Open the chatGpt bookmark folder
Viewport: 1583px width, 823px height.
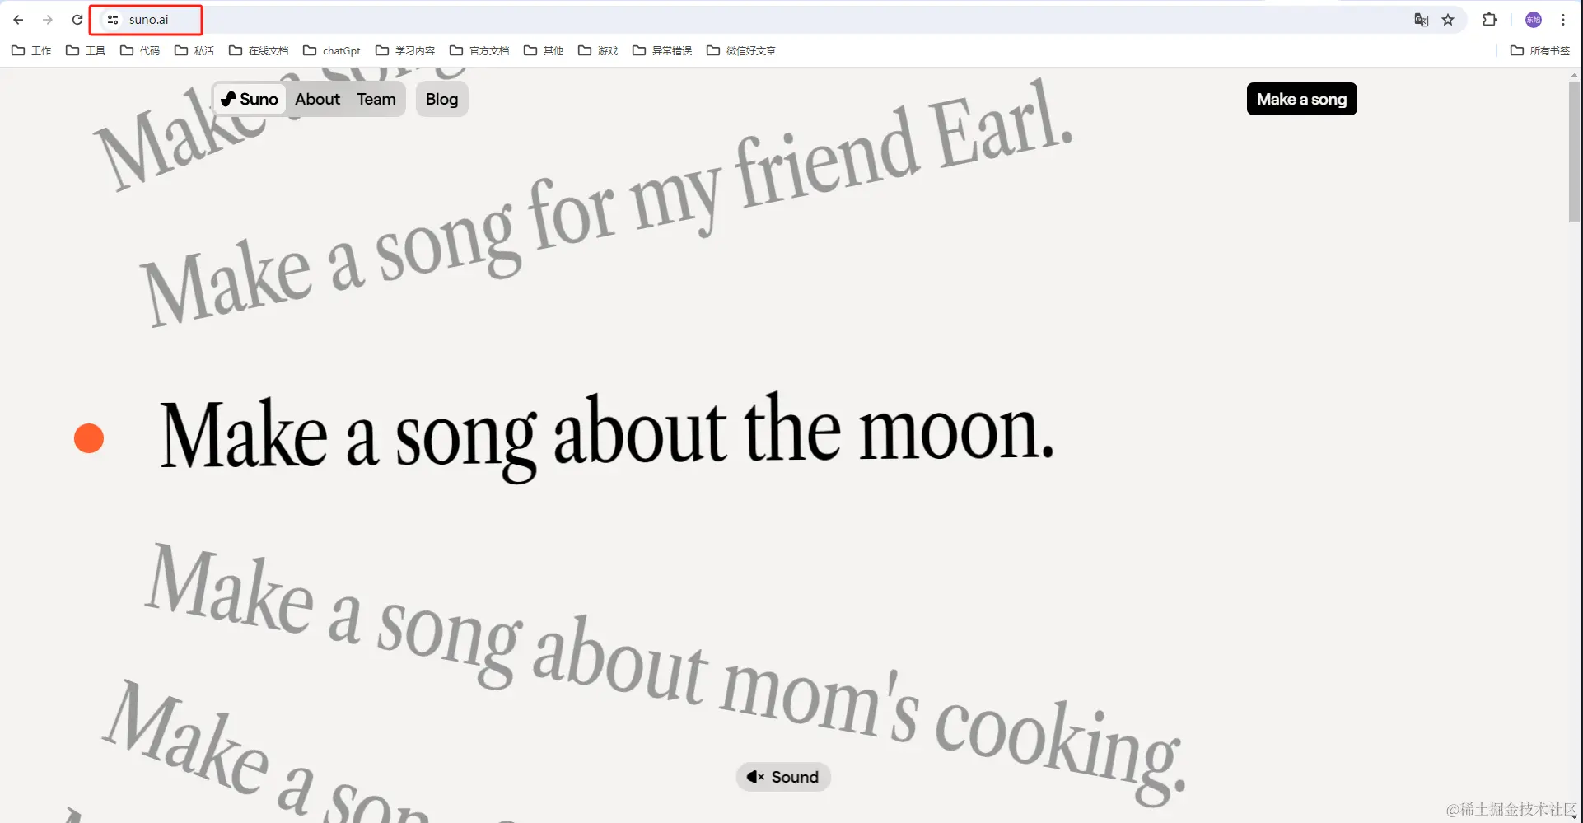332,50
